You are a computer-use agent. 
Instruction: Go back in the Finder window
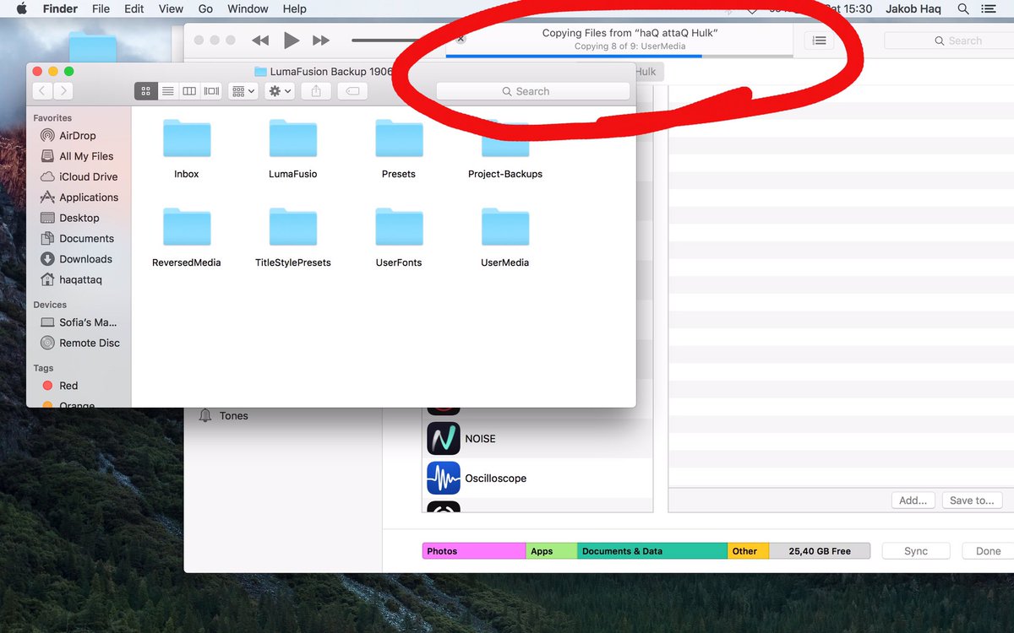coord(42,91)
